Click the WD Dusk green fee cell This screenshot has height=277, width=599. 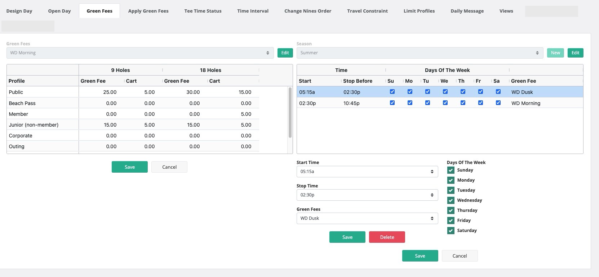(546, 92)
